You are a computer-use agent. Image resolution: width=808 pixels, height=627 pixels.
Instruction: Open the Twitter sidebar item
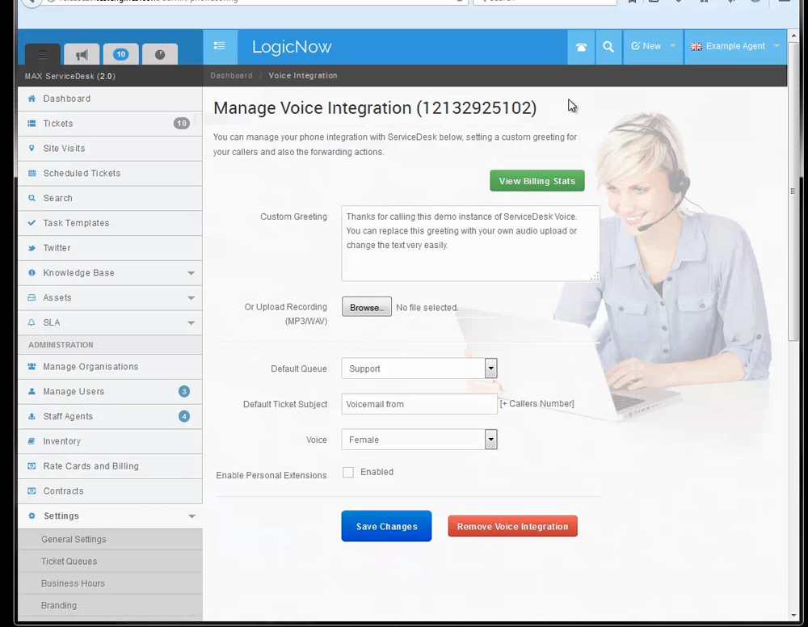[x=110, y=248]
